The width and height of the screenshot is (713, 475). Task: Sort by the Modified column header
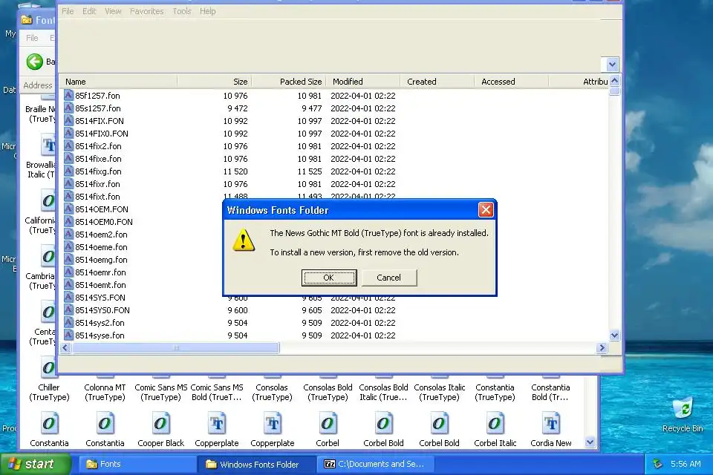[x=363, y=82]
